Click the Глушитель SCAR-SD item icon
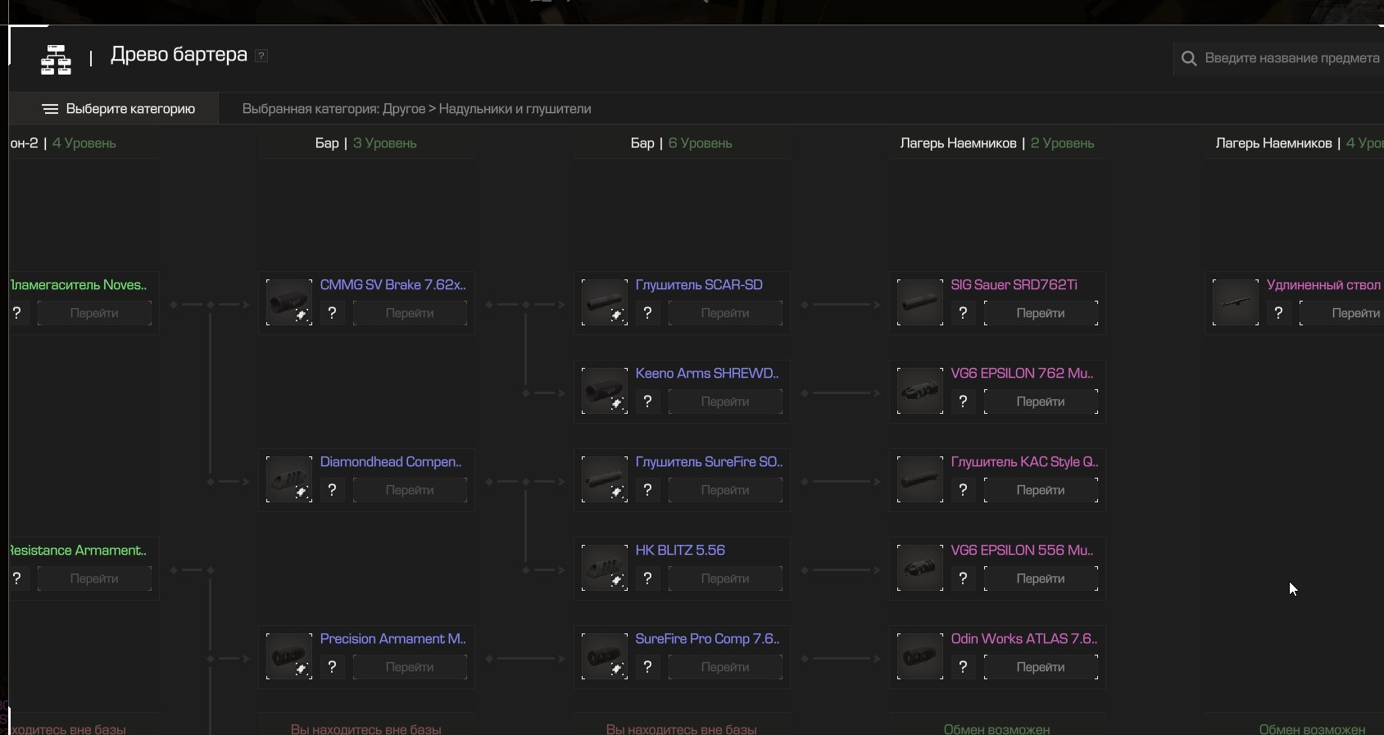Screen dimensions: 1384x735 pyautogui.click(x=604, y=302)
